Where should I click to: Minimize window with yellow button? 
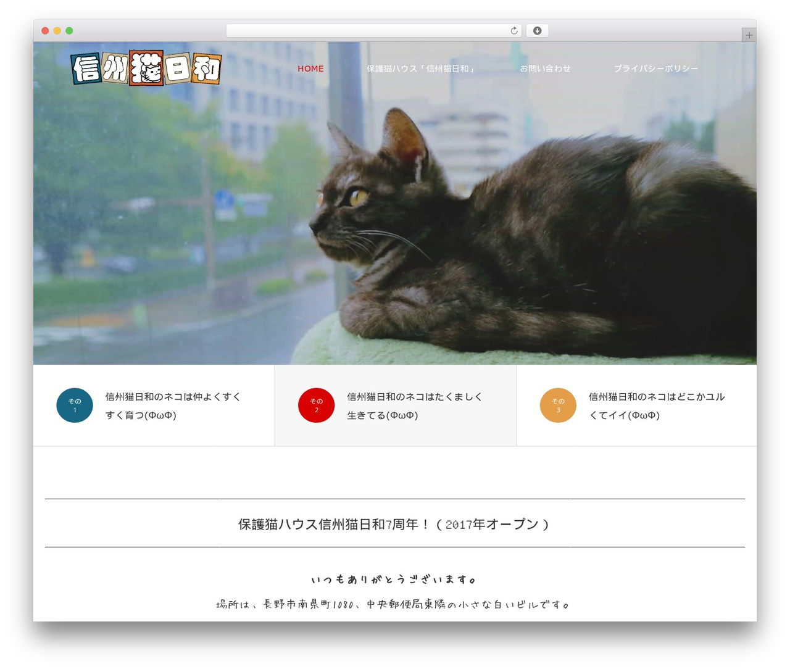click(57, 31)
